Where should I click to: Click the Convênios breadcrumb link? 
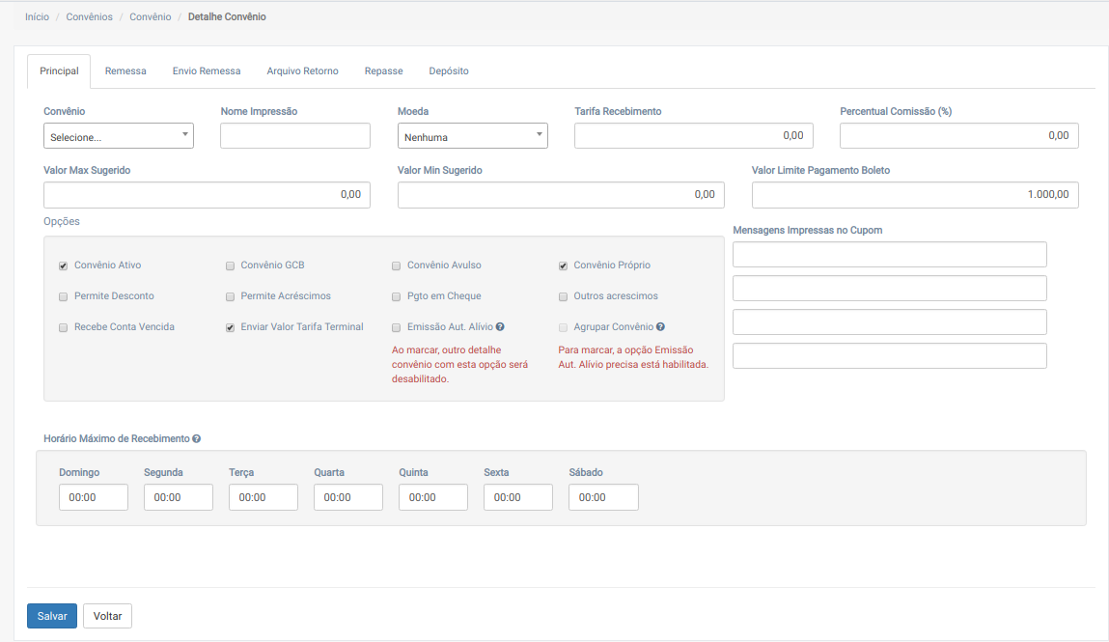(x=89, y=17)
